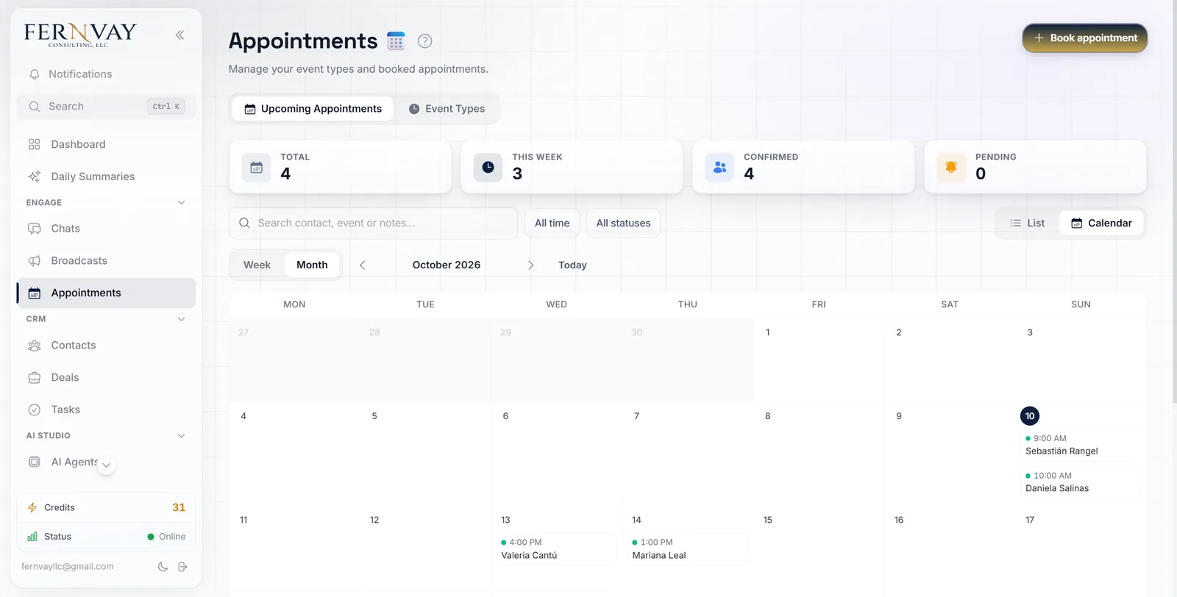Click the round scroll-down chevron in sidebar
1177x597 pixels.
(x=107, y=465)
